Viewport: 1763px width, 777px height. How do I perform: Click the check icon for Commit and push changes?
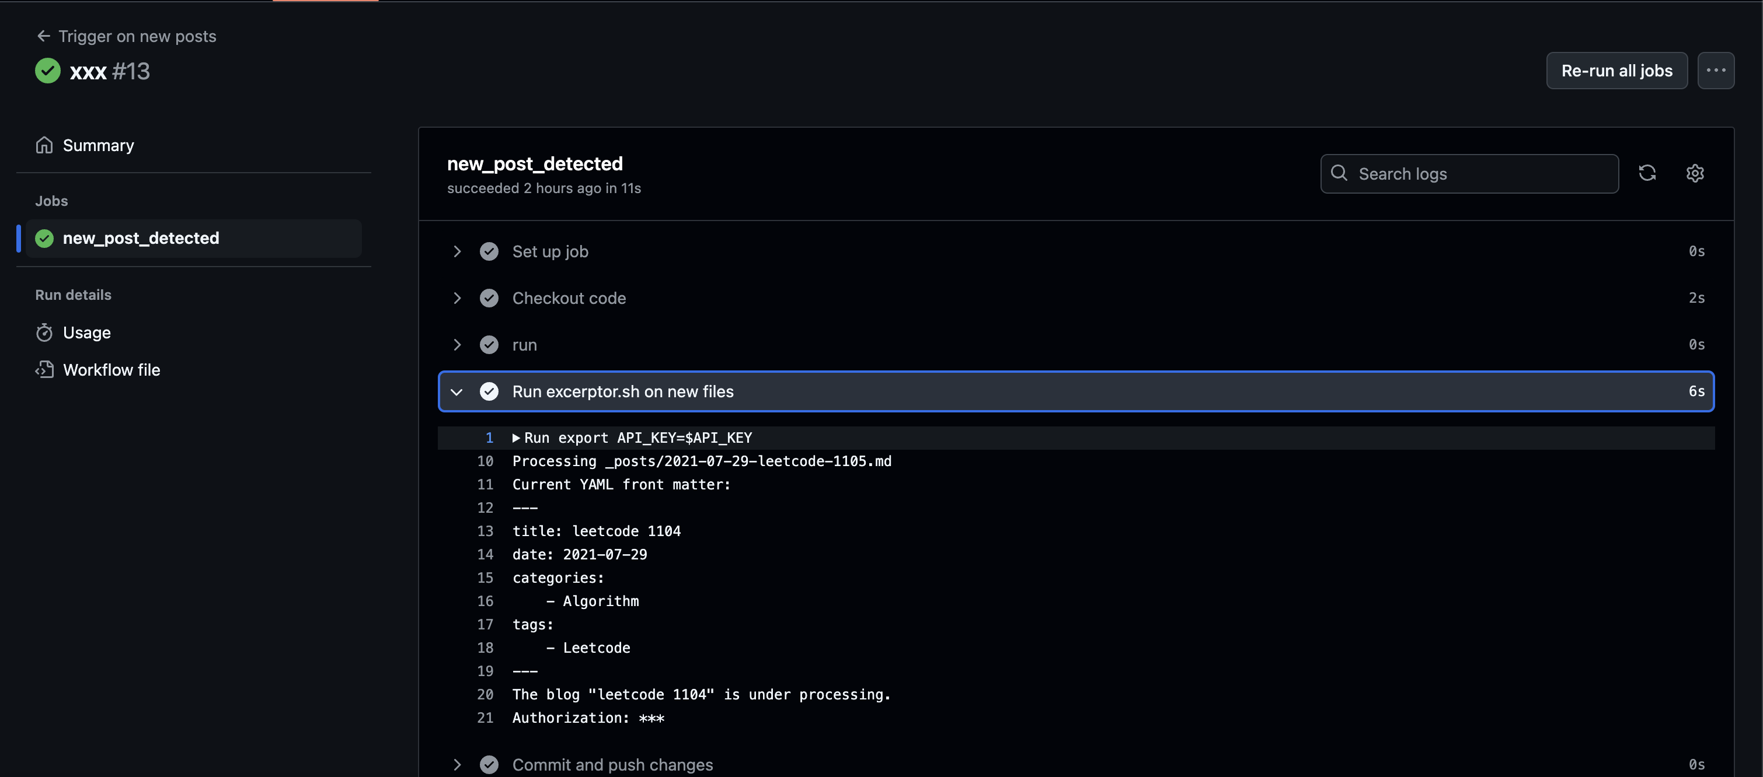point(489,765)
